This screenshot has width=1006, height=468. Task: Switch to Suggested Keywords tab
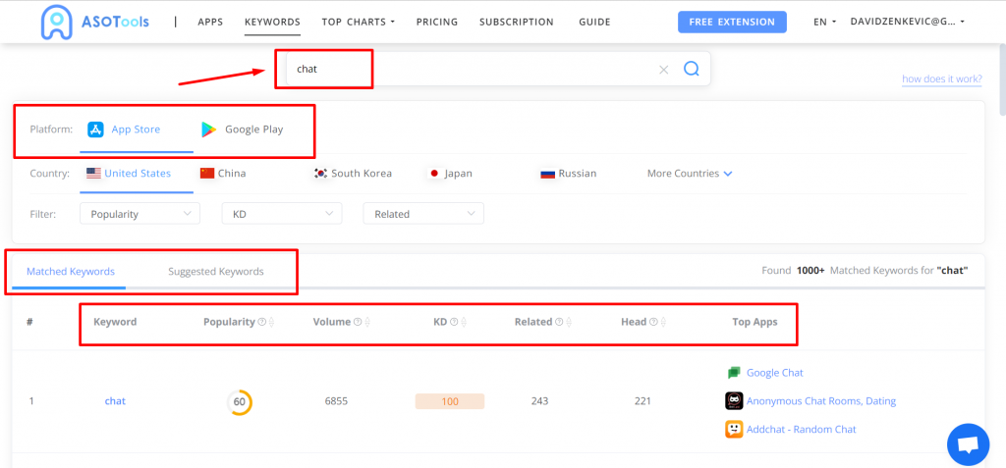(x=215, y=272)
